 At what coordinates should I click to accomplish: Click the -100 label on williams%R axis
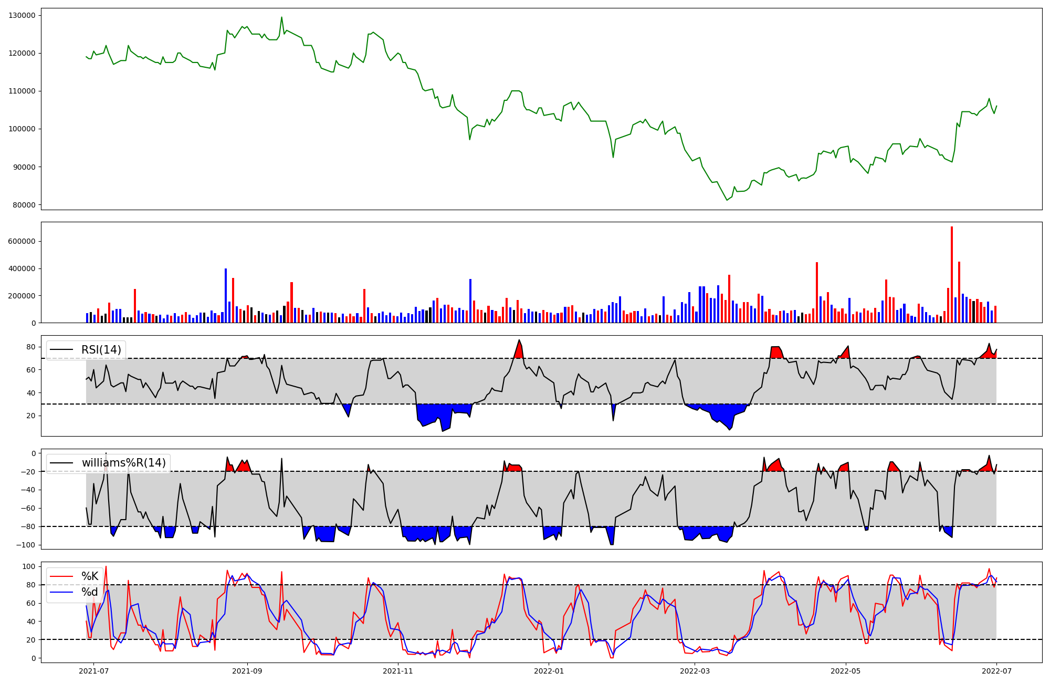point(26,545)
